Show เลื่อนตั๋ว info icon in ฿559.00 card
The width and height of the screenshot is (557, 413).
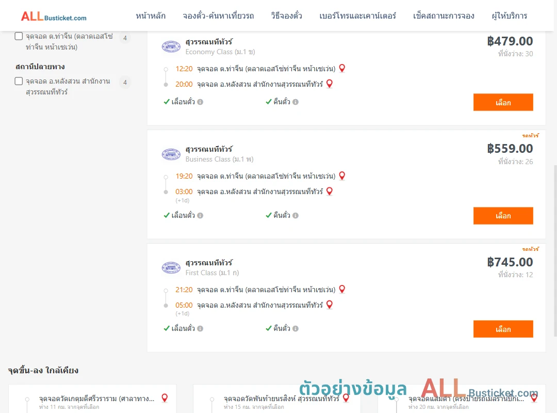[x=200, y=216]
